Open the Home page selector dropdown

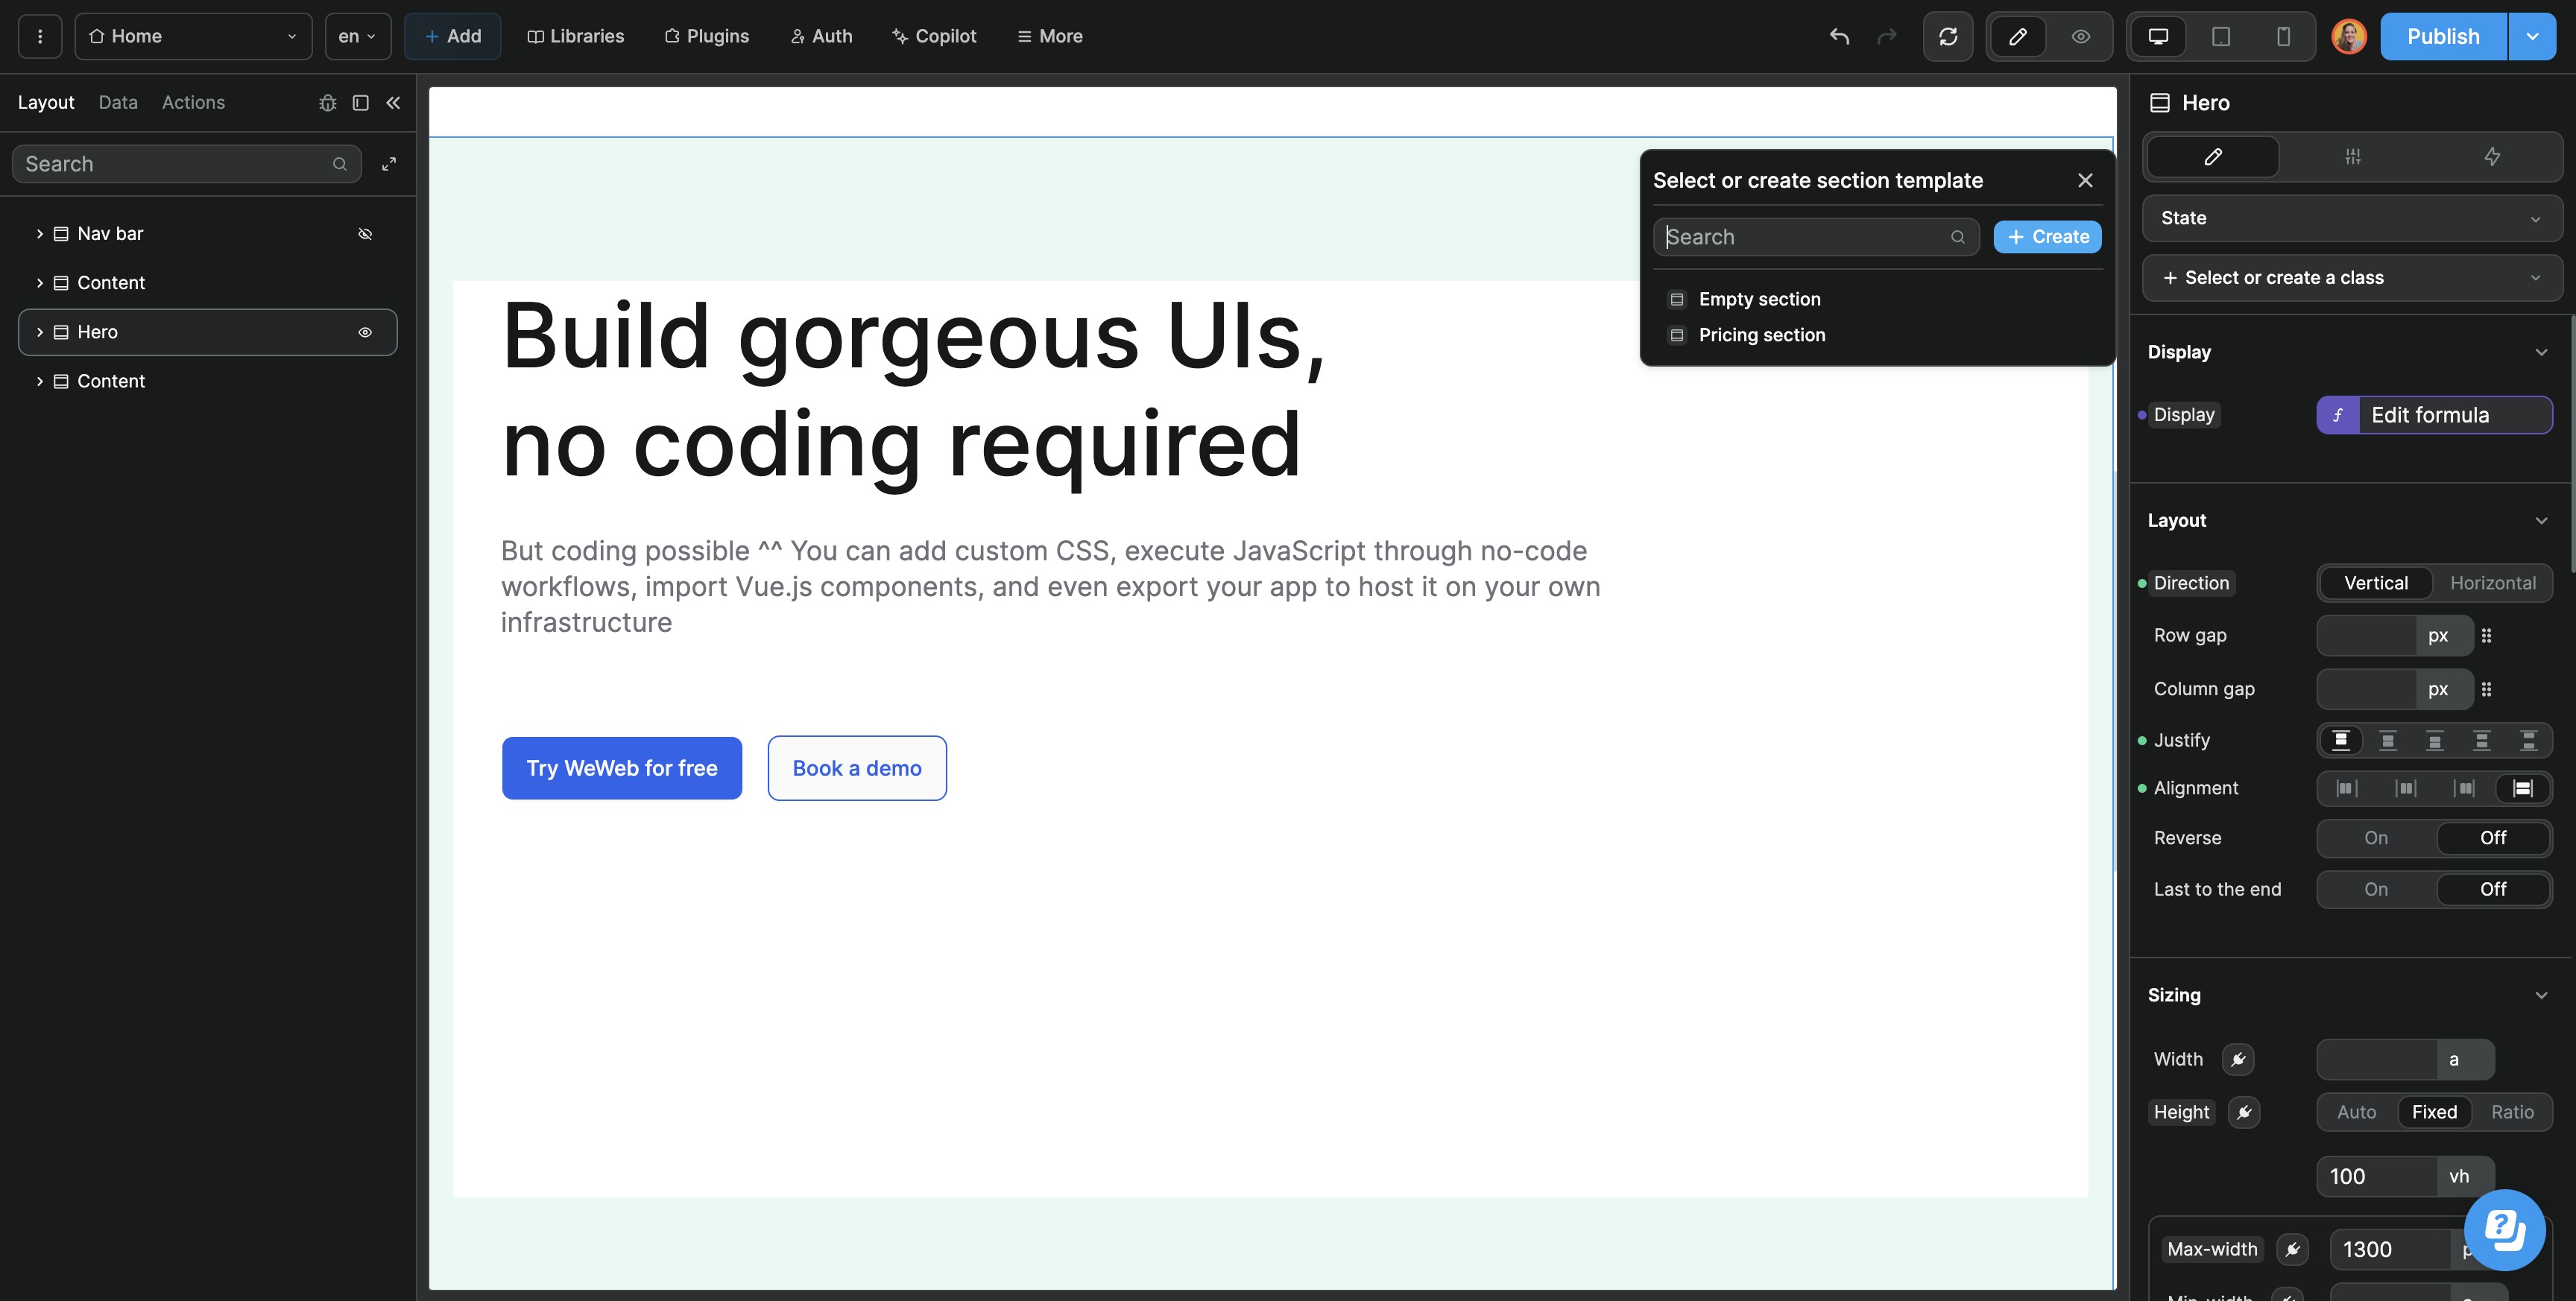point(193,36)
